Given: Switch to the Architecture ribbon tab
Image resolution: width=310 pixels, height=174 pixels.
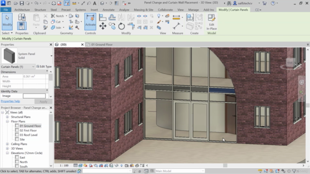Looking at the screenshot, I should click(22, 10).
